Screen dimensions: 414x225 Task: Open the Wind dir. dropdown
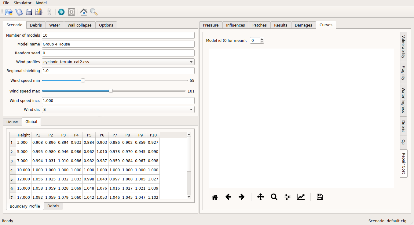click(118, 109)
